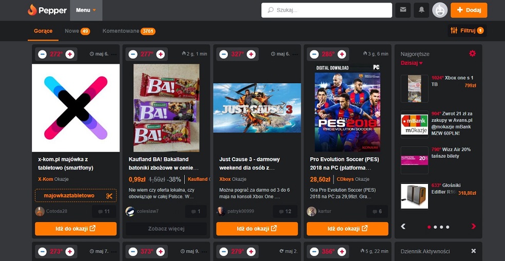
Task: Vote plus on the 356° deal card
Action: pos(342,252)
